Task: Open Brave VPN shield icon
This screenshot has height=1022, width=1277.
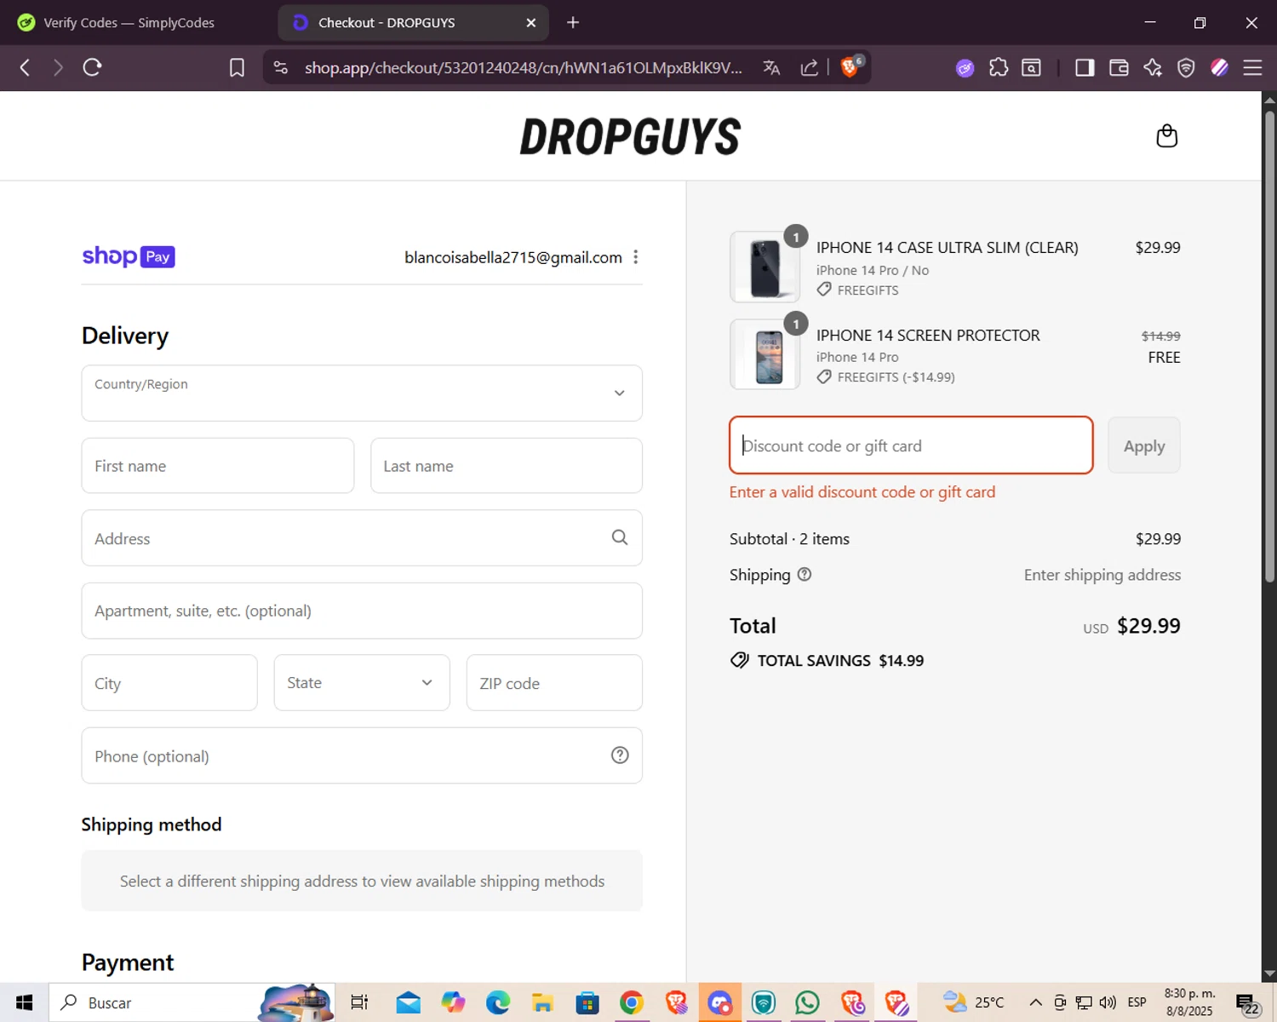Action: click(x=1186, y=68)
